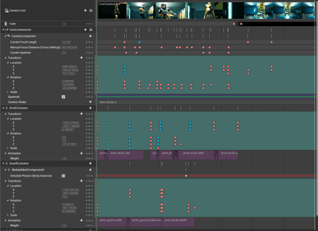Image resolution: width=318 pixels, height=231 pixels.
Task: Click the camera icon on CineCameraActor row
Action: pyautogui.click(x=91, y=30)
